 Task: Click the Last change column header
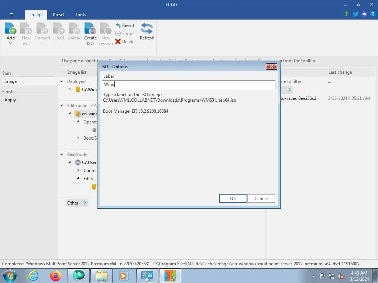click(x=340, y=72)
